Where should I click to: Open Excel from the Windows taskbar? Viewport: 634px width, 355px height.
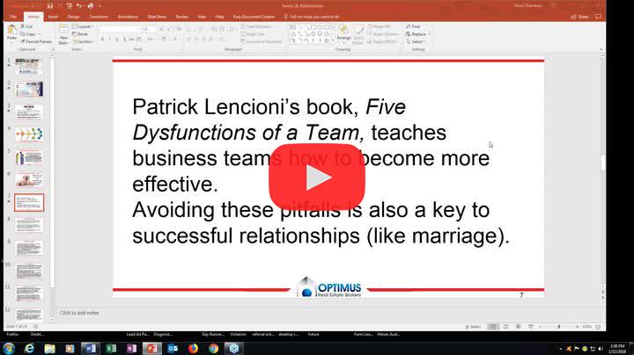(112, 348)
